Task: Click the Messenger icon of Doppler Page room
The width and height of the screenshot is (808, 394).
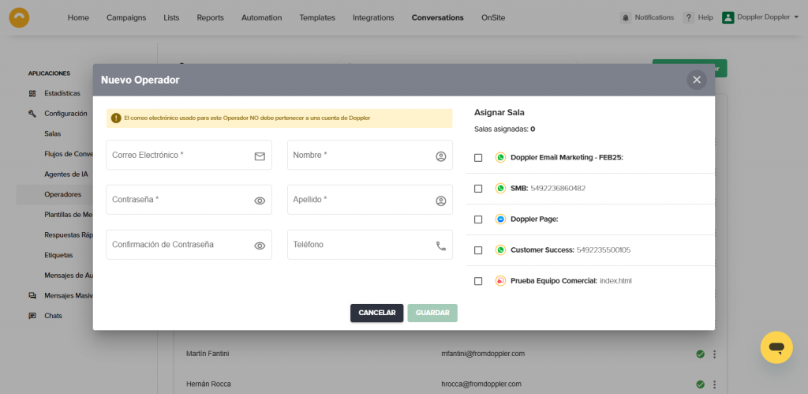Action: point(500,220)
